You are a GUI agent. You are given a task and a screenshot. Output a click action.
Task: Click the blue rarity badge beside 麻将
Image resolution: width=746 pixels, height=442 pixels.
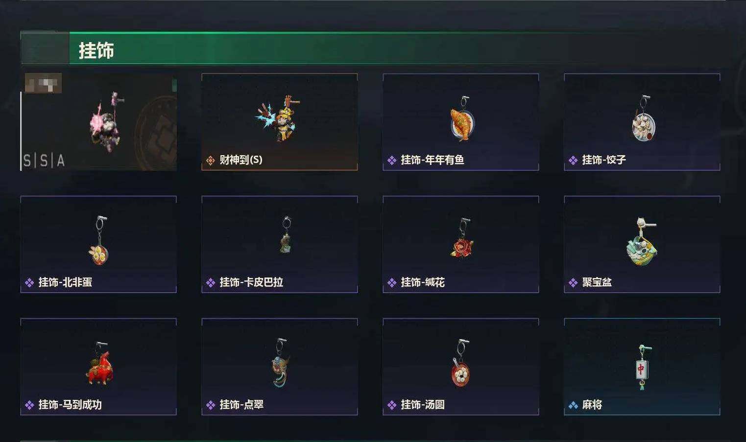[573, 405]
